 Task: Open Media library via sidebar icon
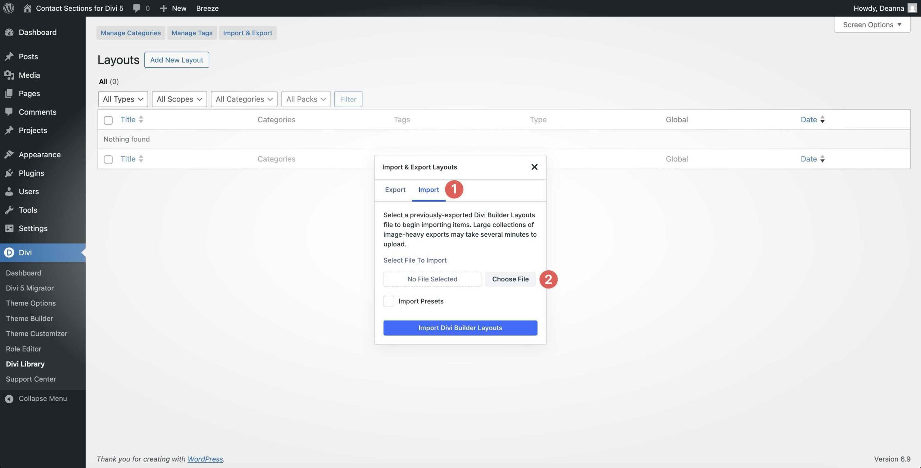[9, 75]
